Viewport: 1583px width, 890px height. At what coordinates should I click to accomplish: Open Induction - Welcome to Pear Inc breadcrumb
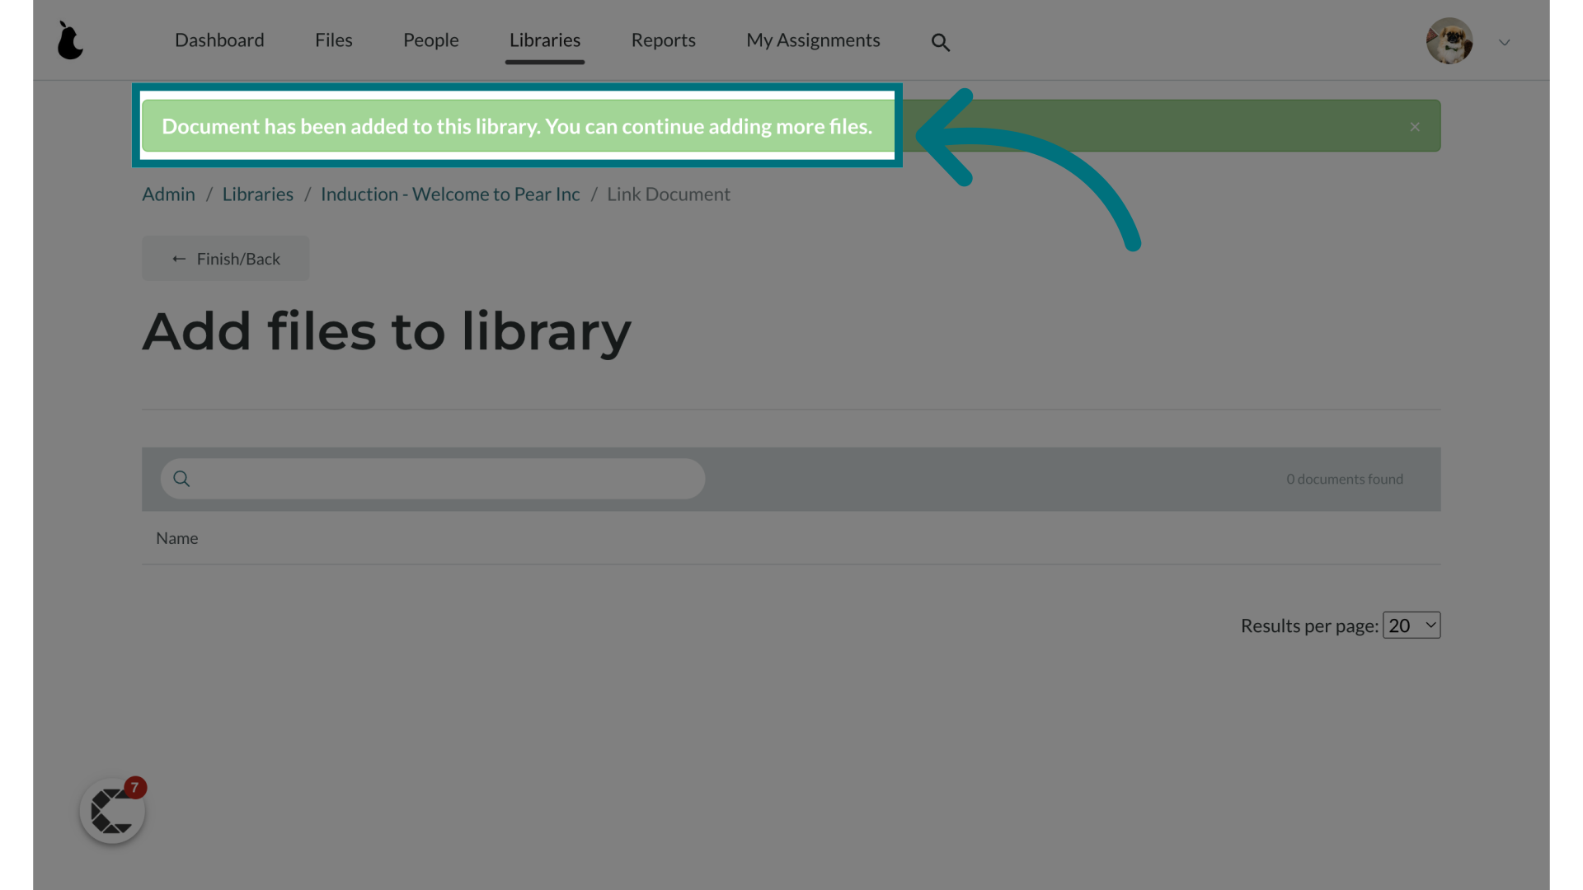(450, 194)
